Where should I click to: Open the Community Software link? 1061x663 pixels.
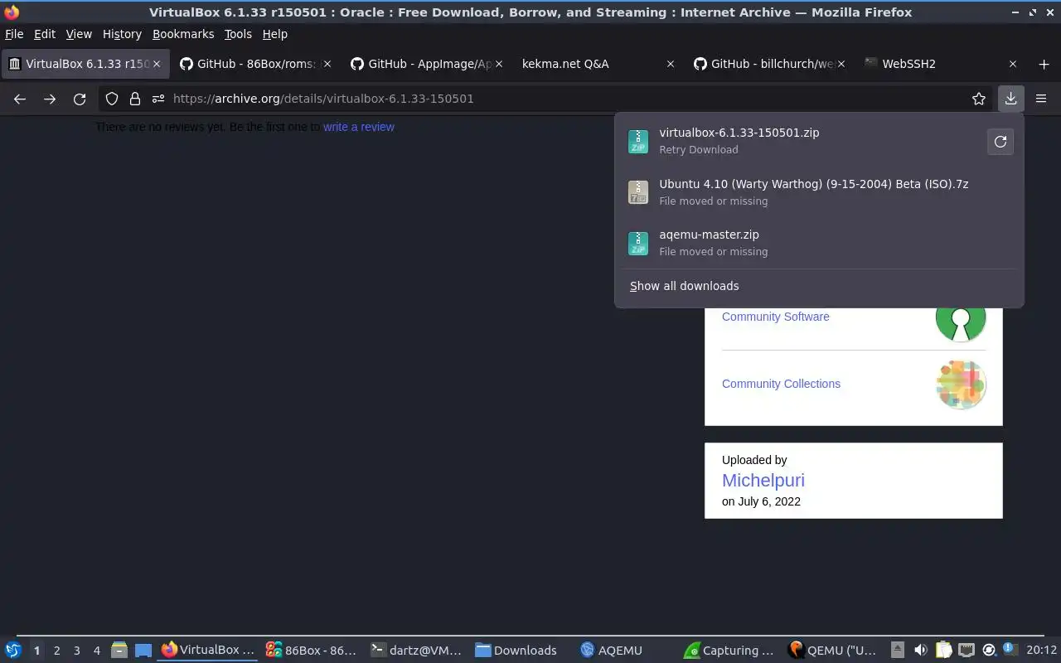tap(776, 317)
